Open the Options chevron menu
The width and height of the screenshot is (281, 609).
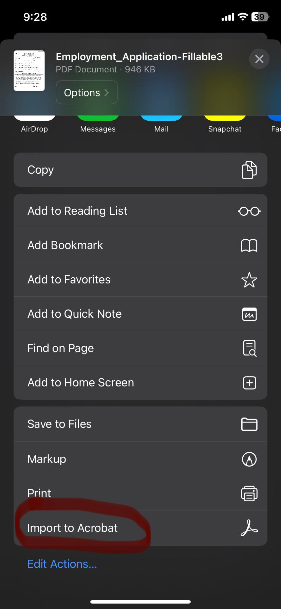point(87,92)
